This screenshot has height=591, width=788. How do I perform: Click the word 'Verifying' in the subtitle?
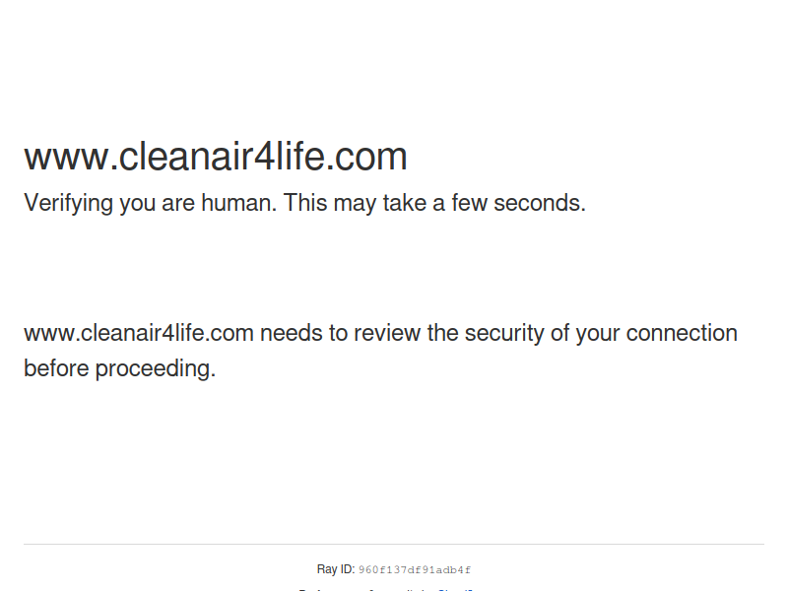tap(68, 204)
